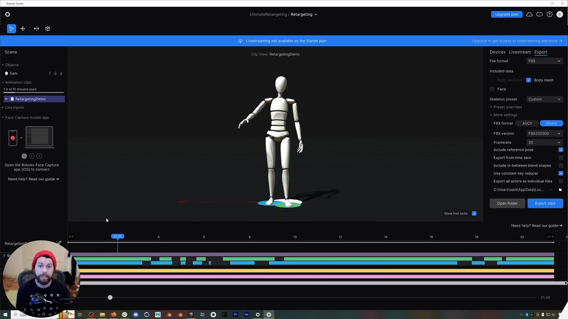The image size is (568, 319).
Task: Open the user account avatar
Action: click(560, 15)
